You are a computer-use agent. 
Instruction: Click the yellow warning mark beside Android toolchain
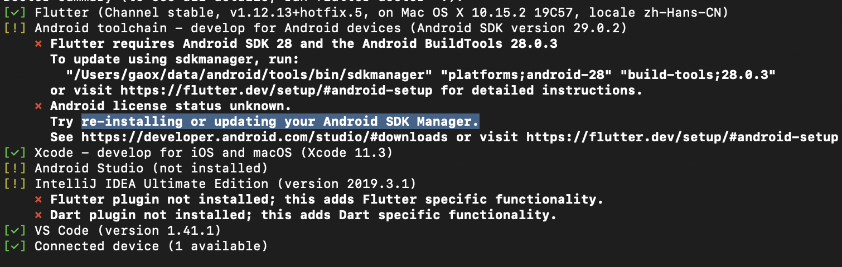point(14,28)
